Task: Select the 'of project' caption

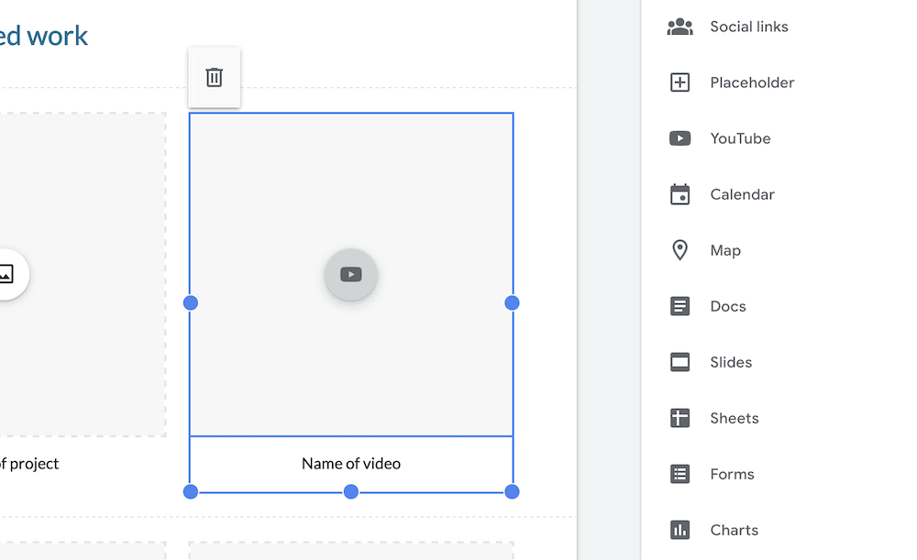Action: pyautogui.click(x=29, y=464)
